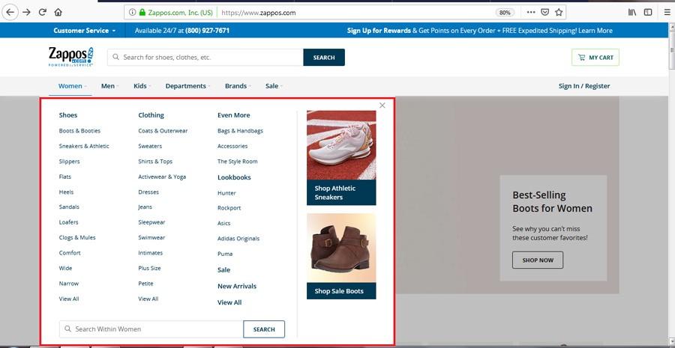Save page to Pocket icon
Viewport: 675px width, 348px height.
(x=545, y=13)
